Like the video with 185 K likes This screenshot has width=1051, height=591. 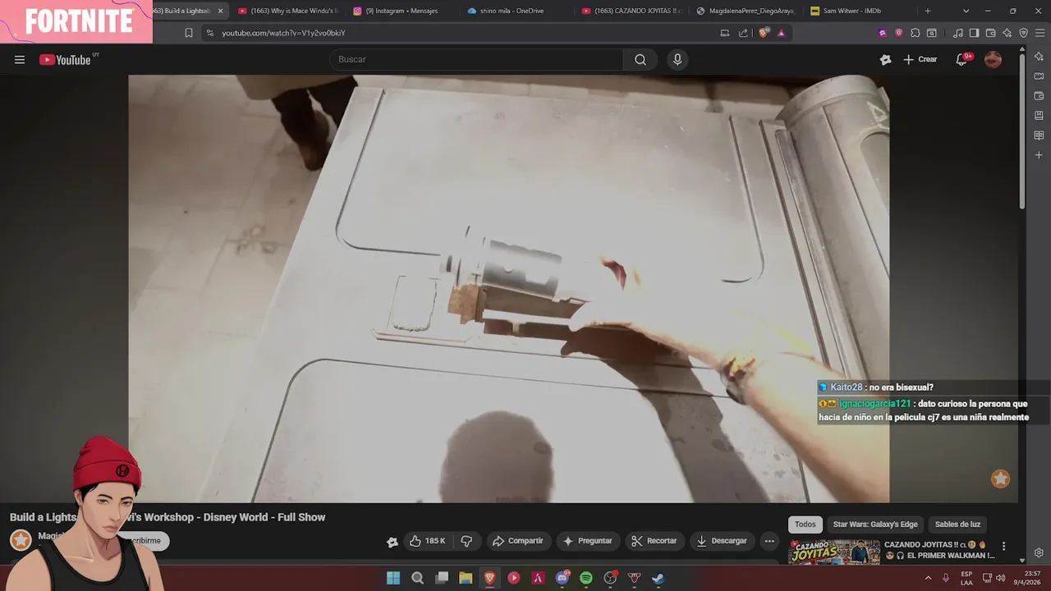click(x=428, y=541)
